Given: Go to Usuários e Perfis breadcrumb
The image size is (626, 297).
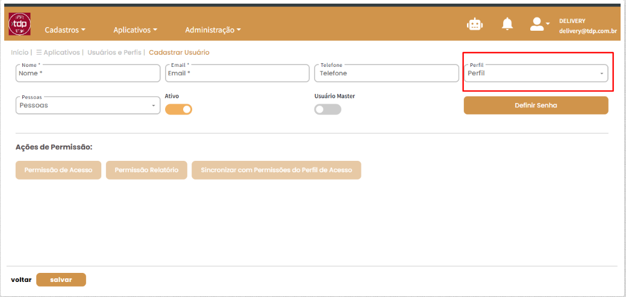Looking at the screenshot, I should (x=114, y=52).
